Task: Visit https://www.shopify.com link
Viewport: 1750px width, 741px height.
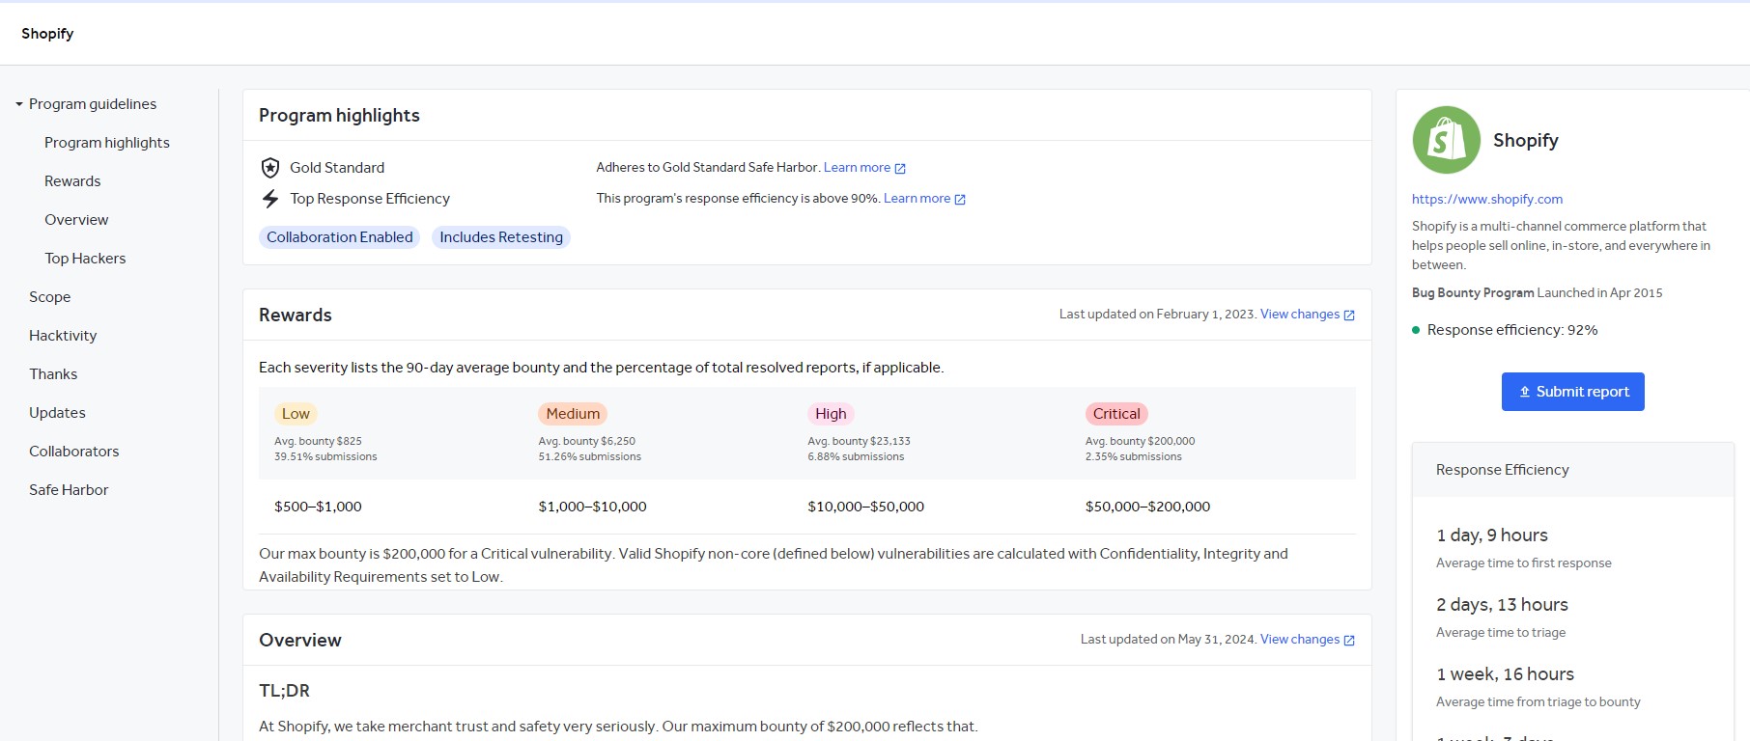Action: pyautogui.click(x=1487, y=199)
